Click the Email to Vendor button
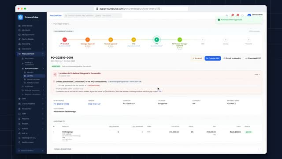 232,58
